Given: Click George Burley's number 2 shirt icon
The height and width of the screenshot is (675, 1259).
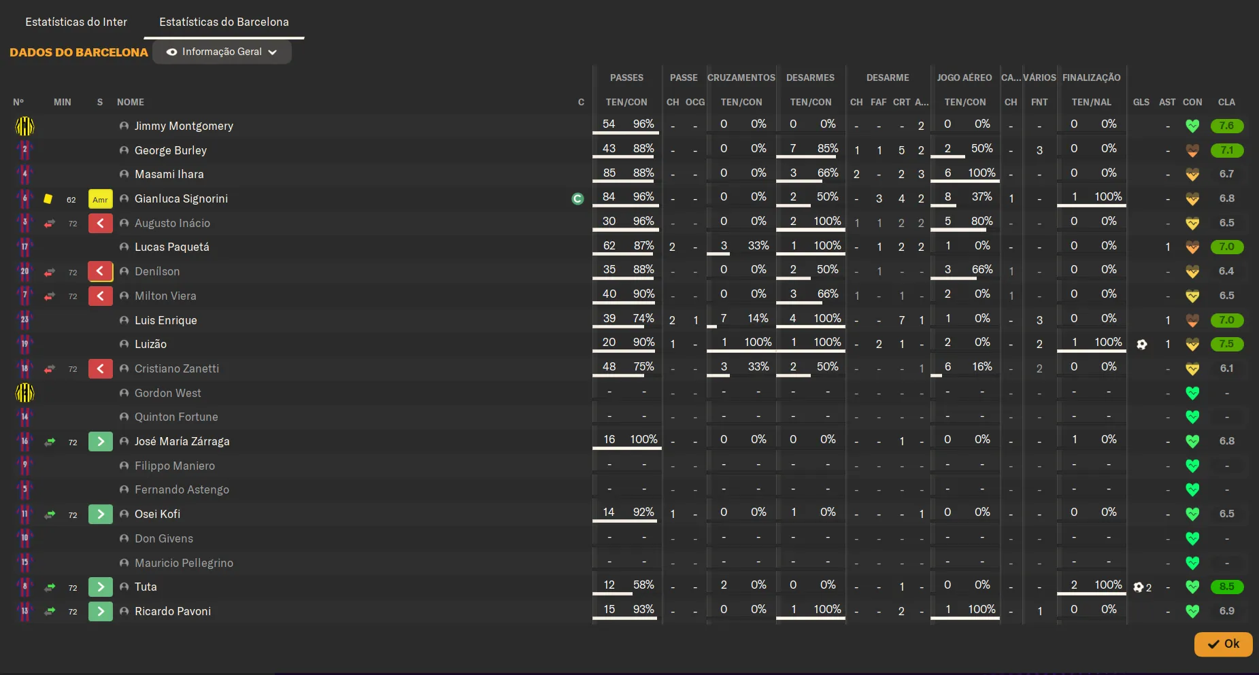Looking at the screenshot, I should click(x=24, y=150).
